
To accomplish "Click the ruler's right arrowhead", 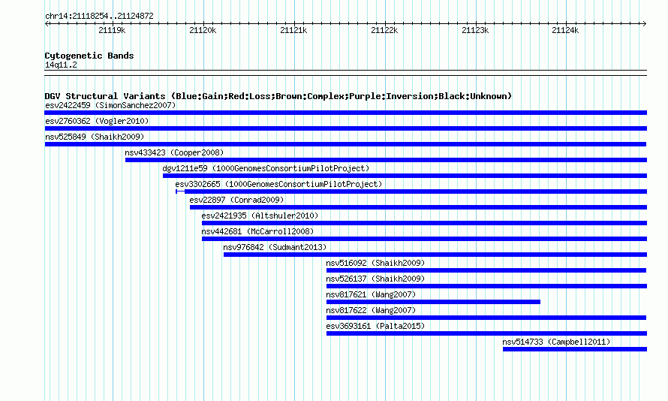I will [645, 23].
